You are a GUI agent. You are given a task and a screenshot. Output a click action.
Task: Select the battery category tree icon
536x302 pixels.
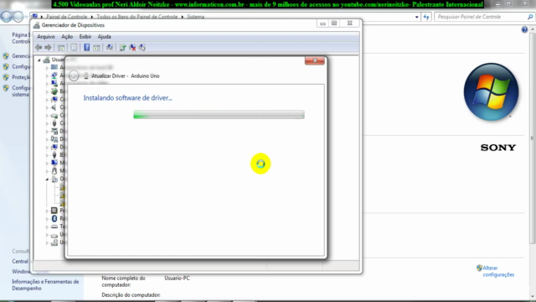(x=54, y=91)
